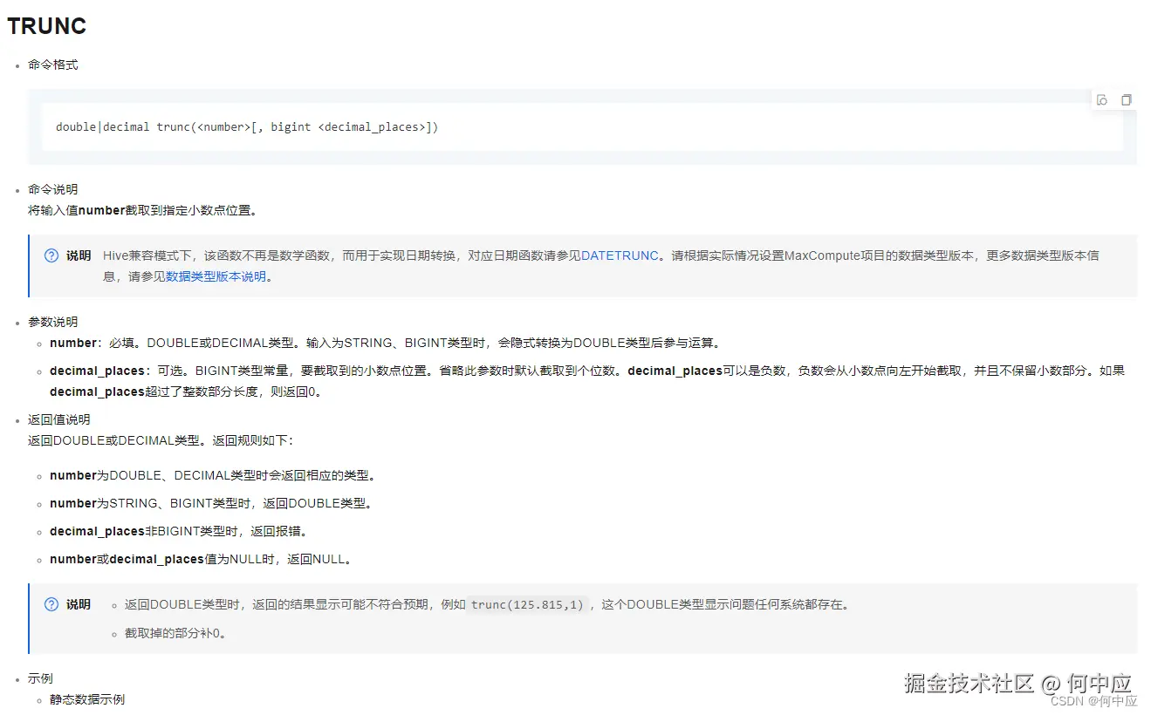Click the 返回值说明 section title

coord(58,419)
